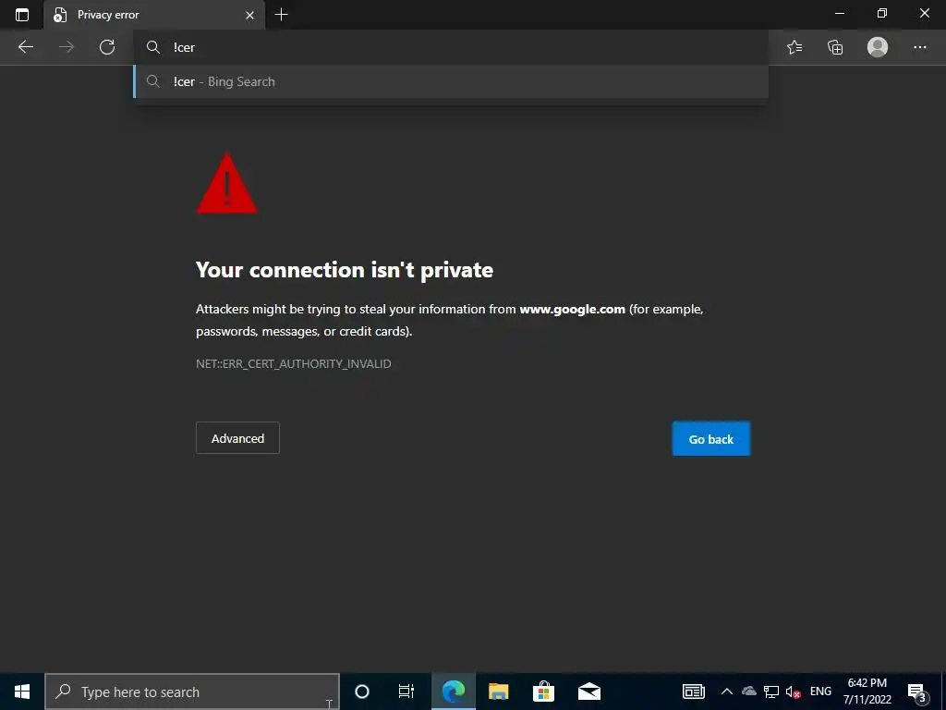The height and width of the screenshot is (710, 946).
Task: Click the 'Your connection isn't private' heading
Action: pos(345,270)
